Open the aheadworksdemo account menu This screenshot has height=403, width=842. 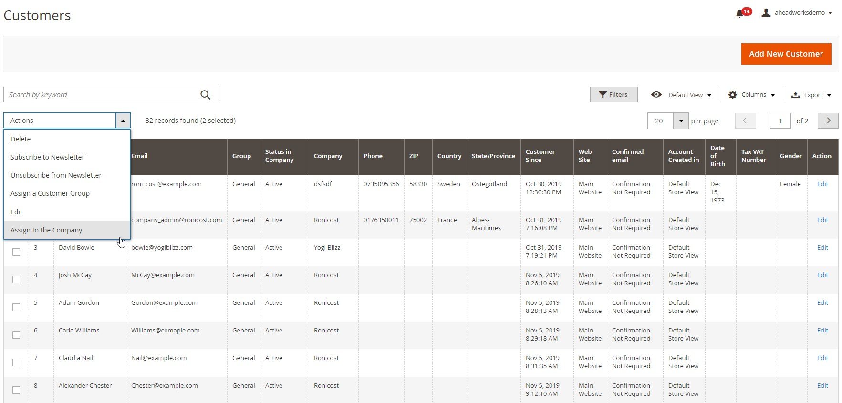(803, 13)
